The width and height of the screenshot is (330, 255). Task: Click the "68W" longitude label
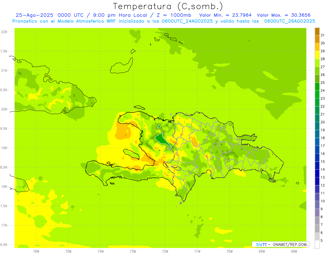(294, 251)
